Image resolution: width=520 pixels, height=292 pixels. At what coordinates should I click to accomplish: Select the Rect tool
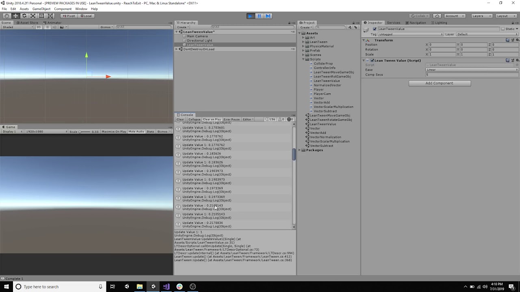point(41,16)
